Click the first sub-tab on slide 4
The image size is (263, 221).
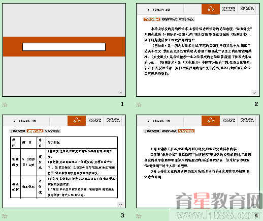tap(152, 131)
